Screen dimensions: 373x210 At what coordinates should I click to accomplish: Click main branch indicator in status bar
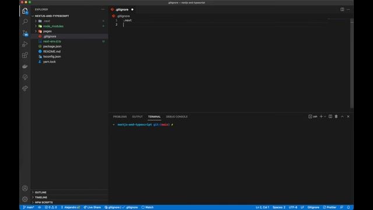(29, 207)
